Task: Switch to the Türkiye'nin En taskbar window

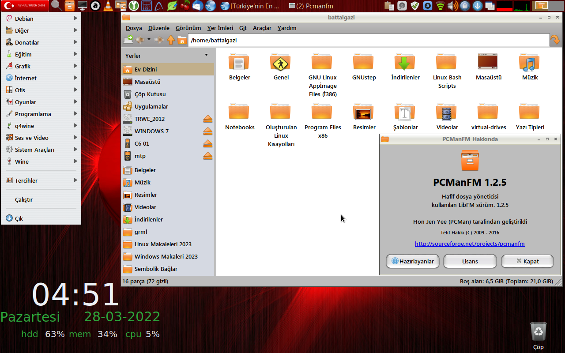Action: pyautogui.click(x=250, y=6)
